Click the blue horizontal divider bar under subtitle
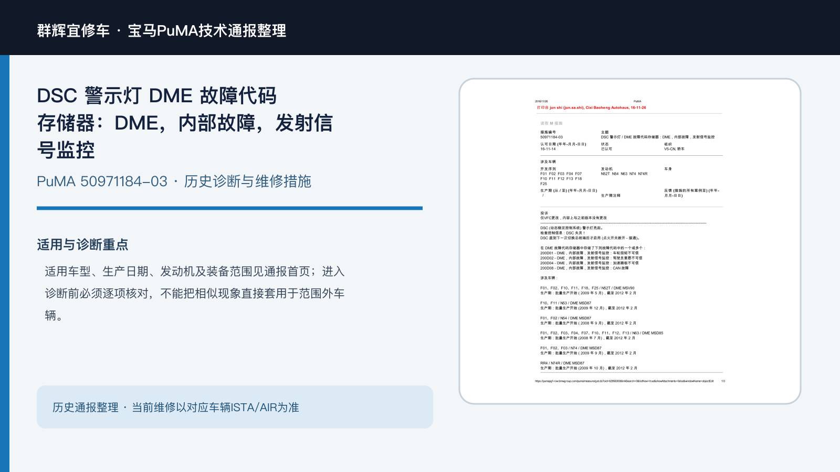The height and width of the screenshot is (472, 840). [x=229, y=208]
